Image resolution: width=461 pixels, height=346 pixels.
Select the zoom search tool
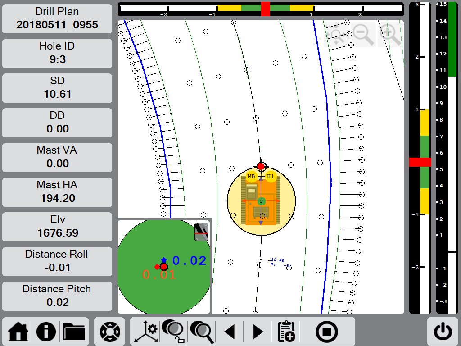click(202, 331)
